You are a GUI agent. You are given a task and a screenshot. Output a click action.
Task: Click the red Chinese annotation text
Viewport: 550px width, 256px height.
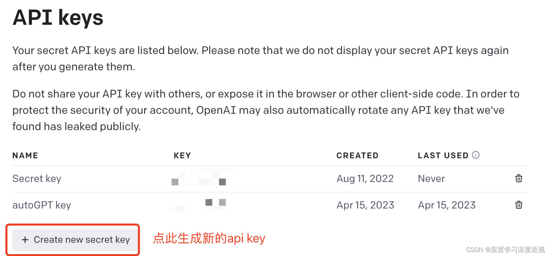pos(209,238)
